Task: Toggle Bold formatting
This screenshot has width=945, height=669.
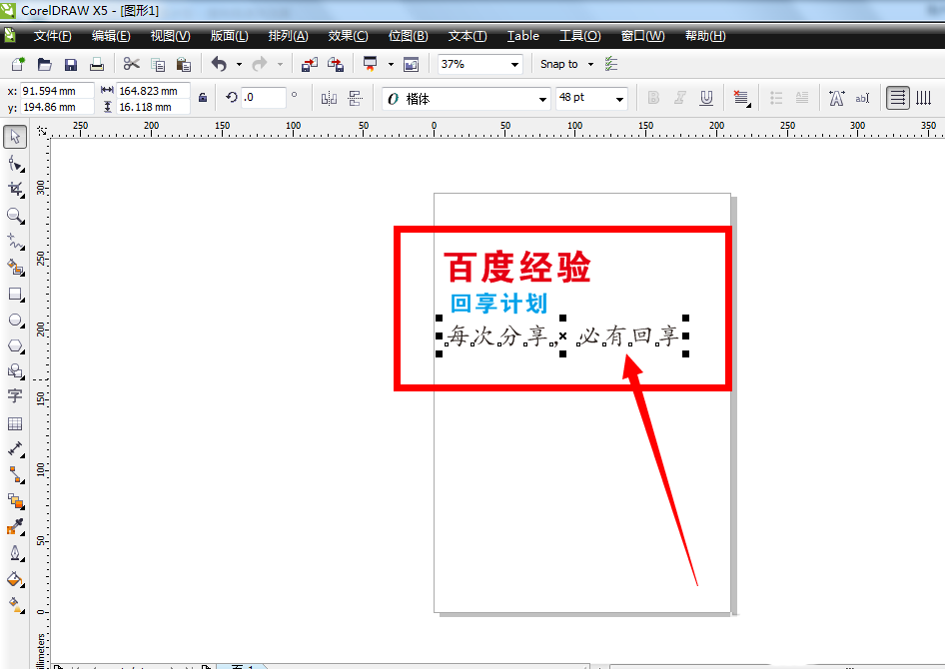Action: tap(653, 98)
